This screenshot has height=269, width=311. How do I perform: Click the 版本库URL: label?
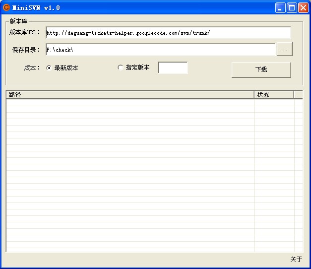24,32
